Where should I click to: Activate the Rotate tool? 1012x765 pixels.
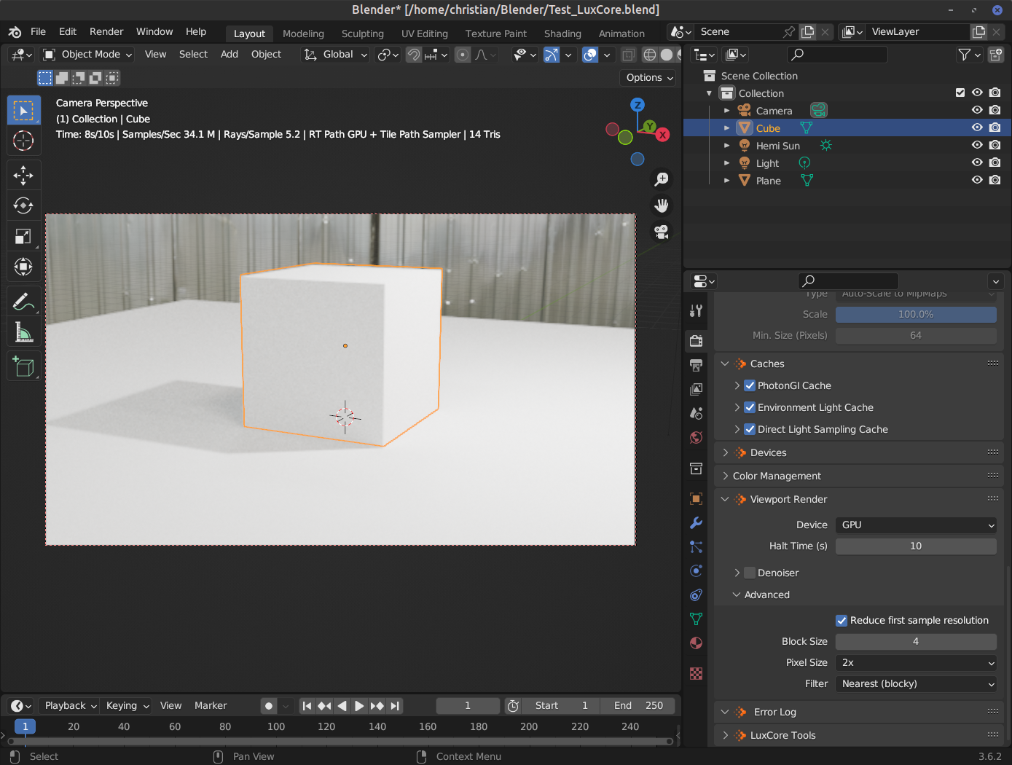(23, 205)
